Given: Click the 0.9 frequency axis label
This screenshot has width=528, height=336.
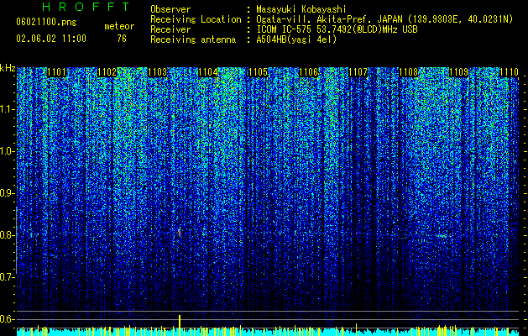Looking at the screenshot, I should 7,193.
